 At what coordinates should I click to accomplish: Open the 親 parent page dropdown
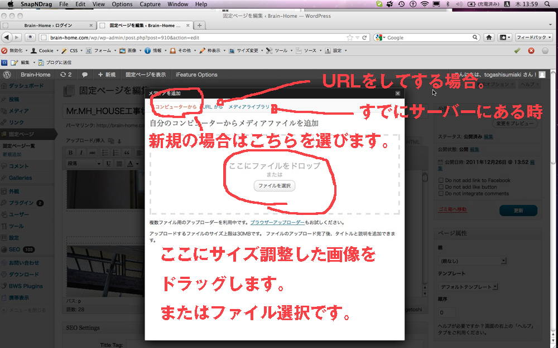[472, 261]
